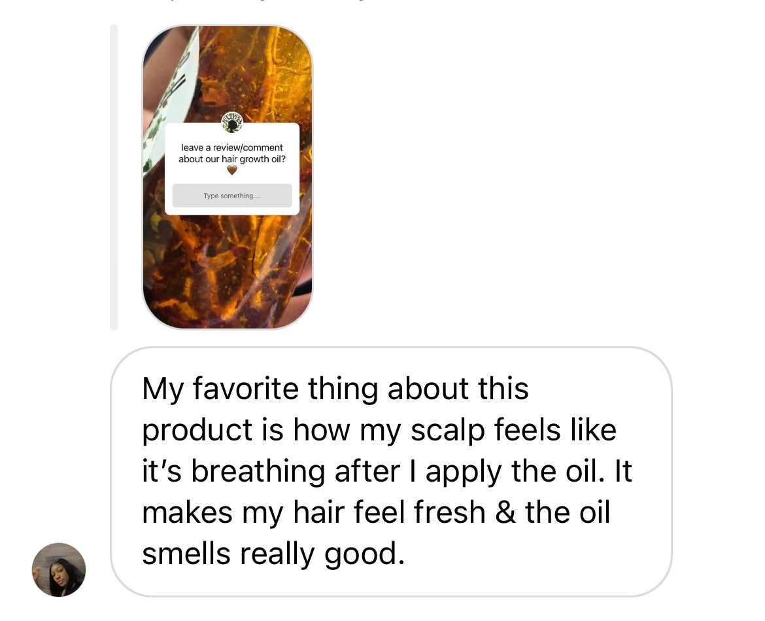This screenshot has width=765, height=621.
Task: Tap the bottom rounded edge of story preview
Action: coord(228,323)
